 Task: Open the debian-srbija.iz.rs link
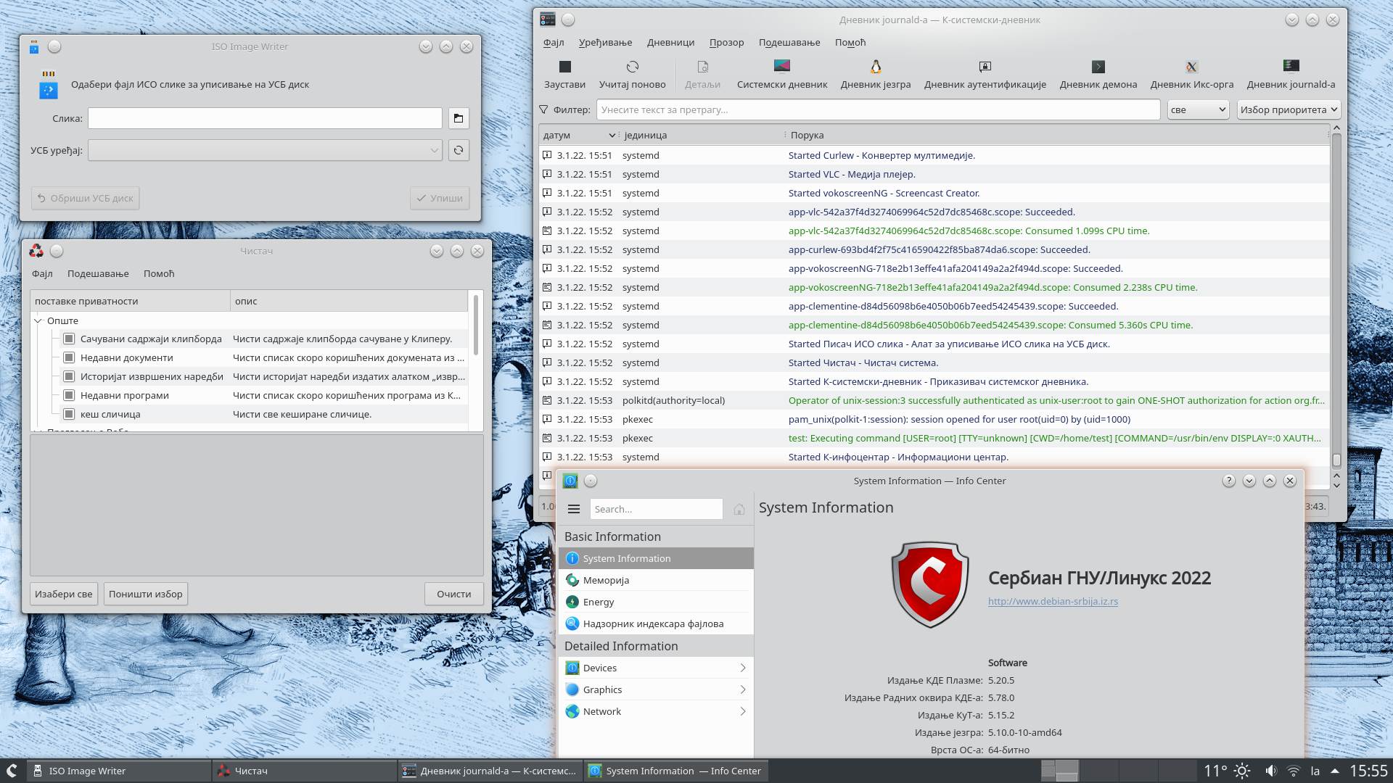(x=1052, y=601)
